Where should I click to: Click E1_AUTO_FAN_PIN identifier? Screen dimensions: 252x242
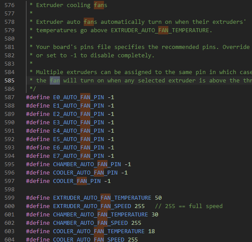[x=78, y=105]
